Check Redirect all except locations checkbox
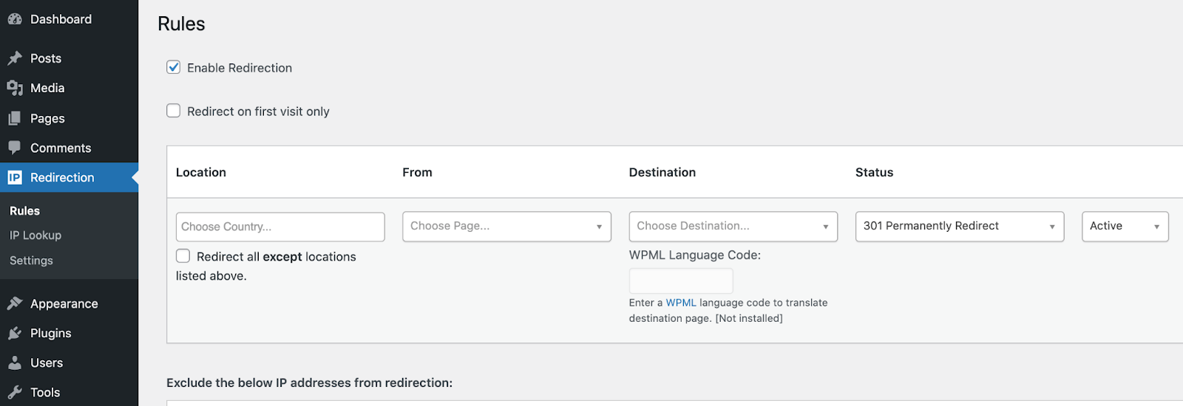The image size is (1183, 406). [183, 256]
